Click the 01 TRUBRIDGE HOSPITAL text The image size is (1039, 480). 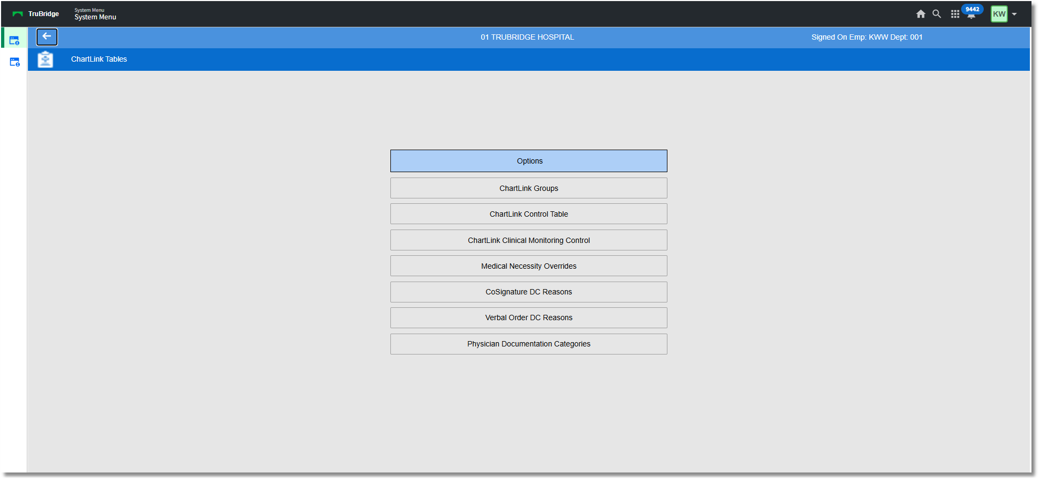[x=527, y=37]
